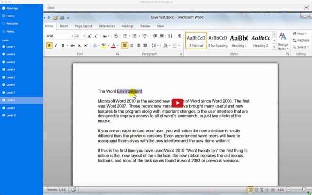Expand the Styles gallery More arrow
Image resolution: width=312 pixels, height=195 pixels.
pyautogui.click(x=274, y=47)
